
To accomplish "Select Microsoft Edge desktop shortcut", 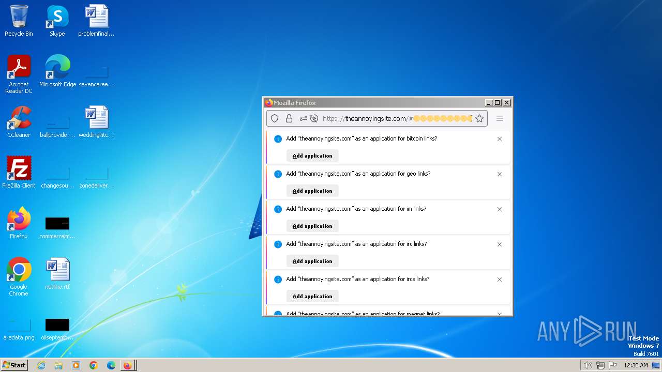I will 57,71.
